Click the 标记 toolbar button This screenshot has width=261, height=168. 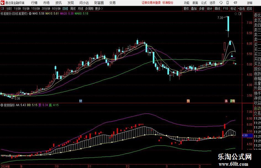coord(233,9)
